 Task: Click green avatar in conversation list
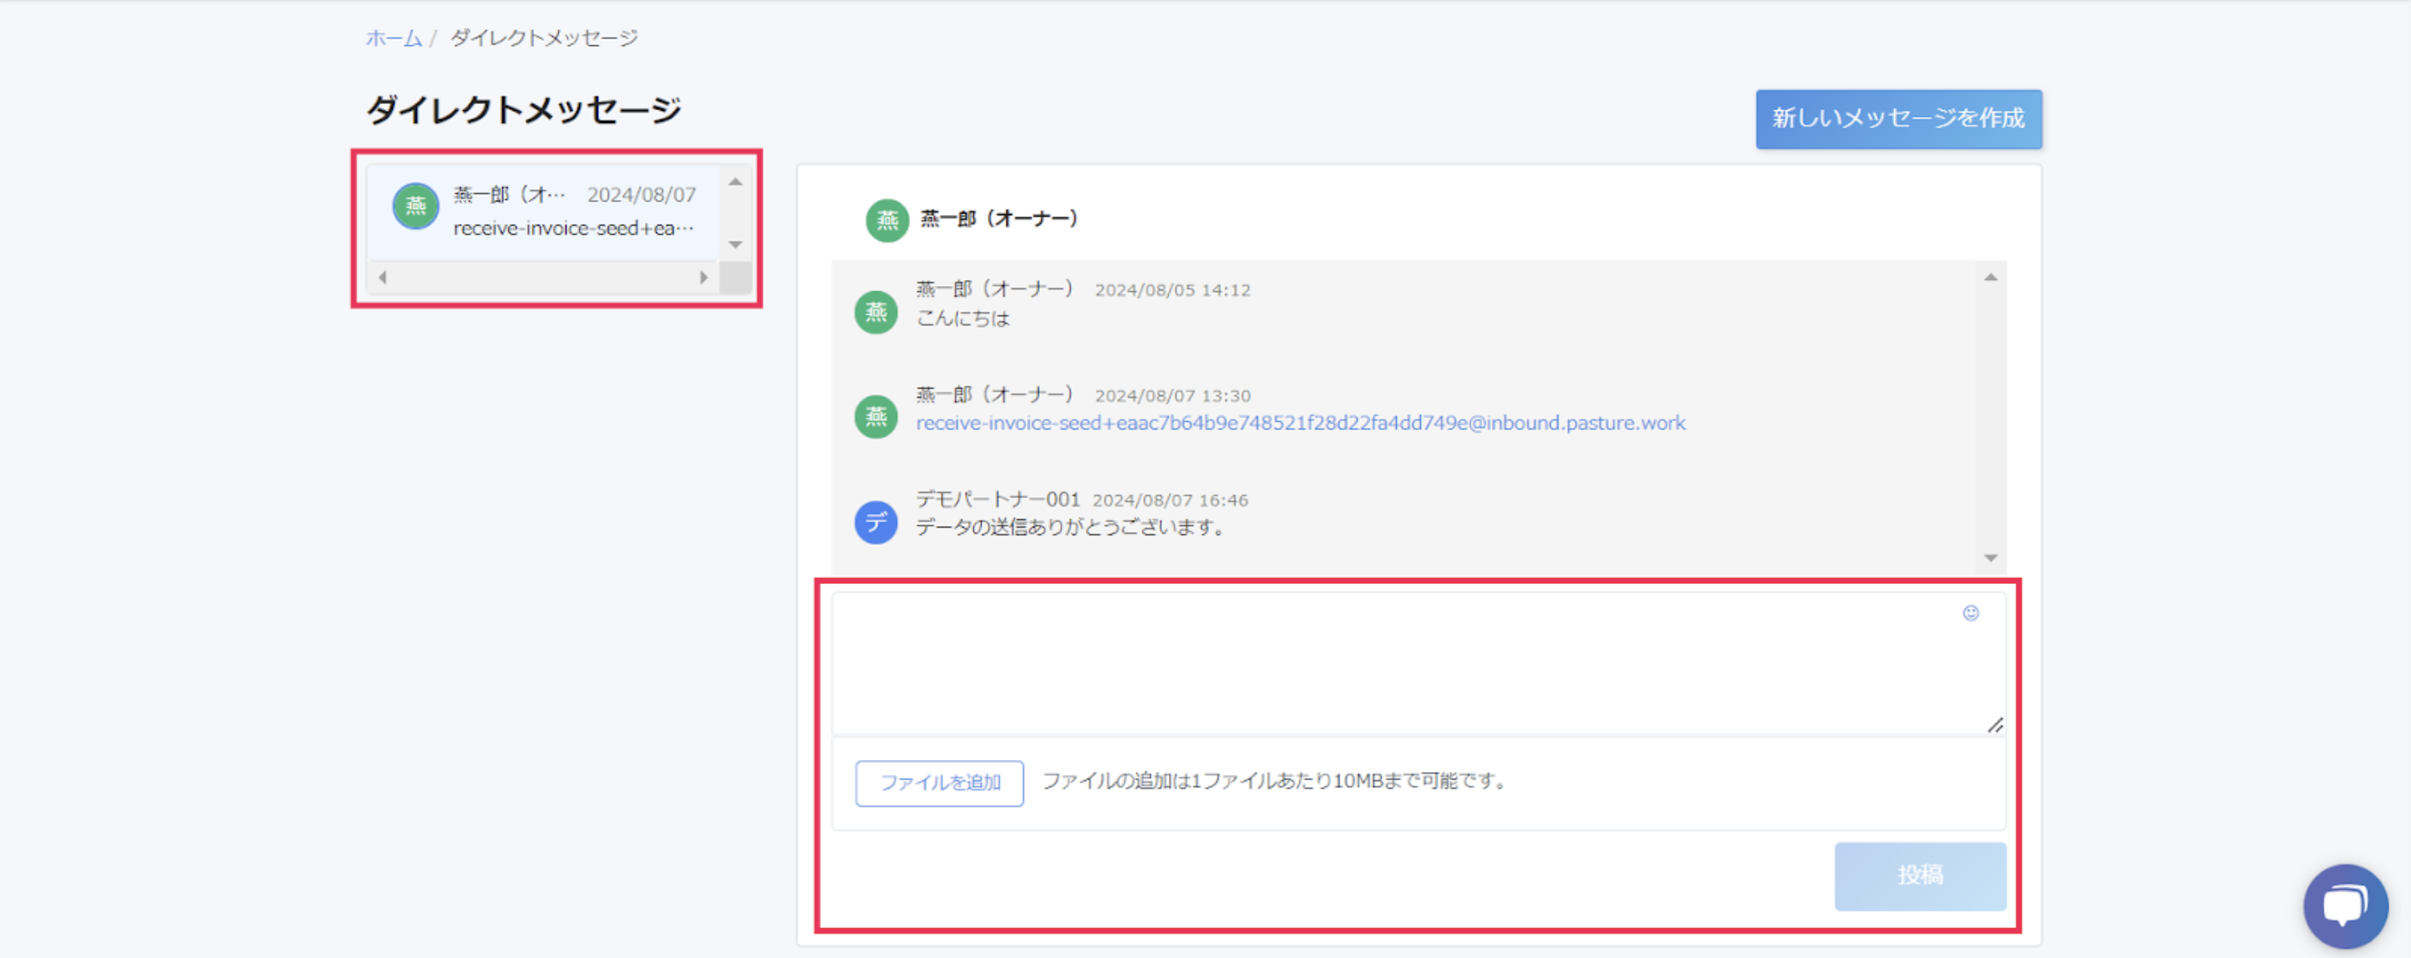[415, 206]
